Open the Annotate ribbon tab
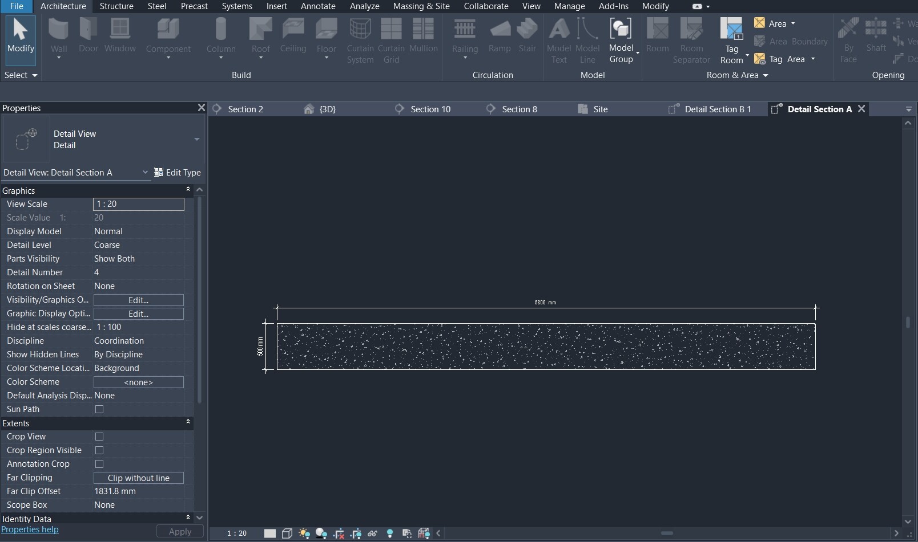918x542 pixels. click(318, 6)
